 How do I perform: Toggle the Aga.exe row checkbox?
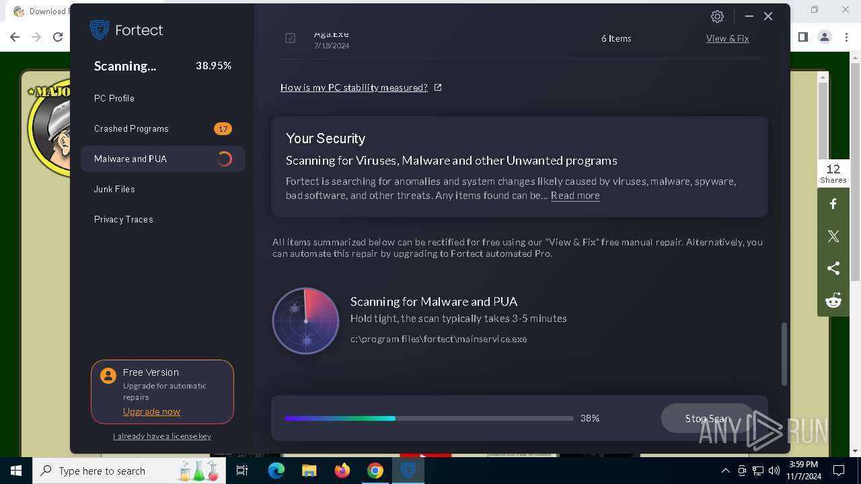[290, 38]
